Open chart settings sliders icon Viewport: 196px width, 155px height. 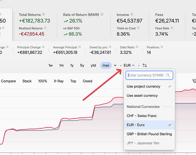pyautogui.click(x=145, y=65)
